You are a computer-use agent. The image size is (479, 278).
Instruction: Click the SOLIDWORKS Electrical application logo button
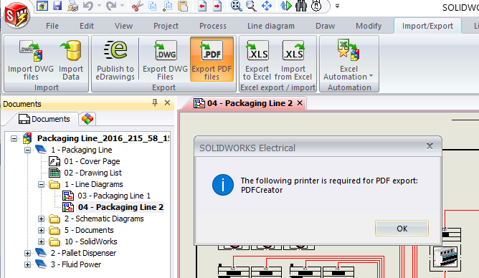16,14
